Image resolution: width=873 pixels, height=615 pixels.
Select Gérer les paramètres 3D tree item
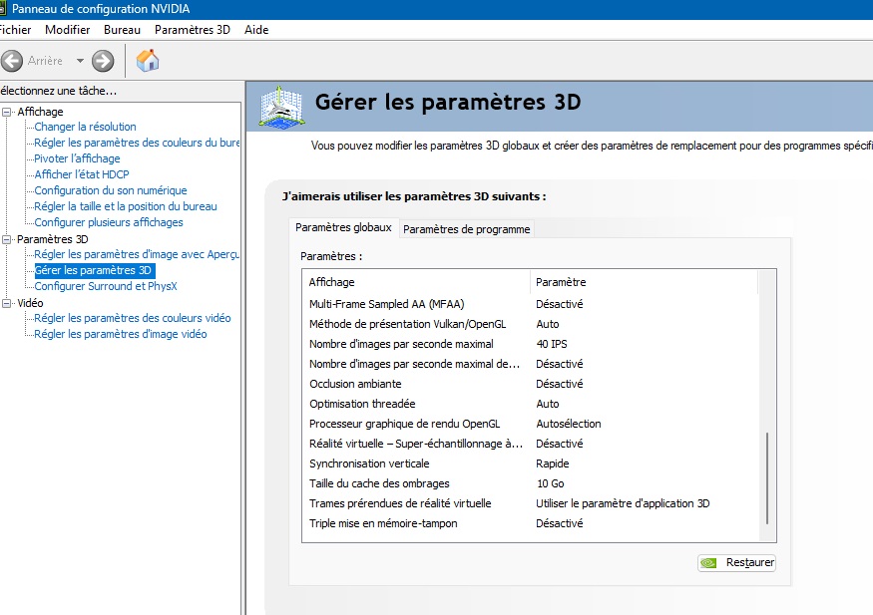(x=93, y=270)
